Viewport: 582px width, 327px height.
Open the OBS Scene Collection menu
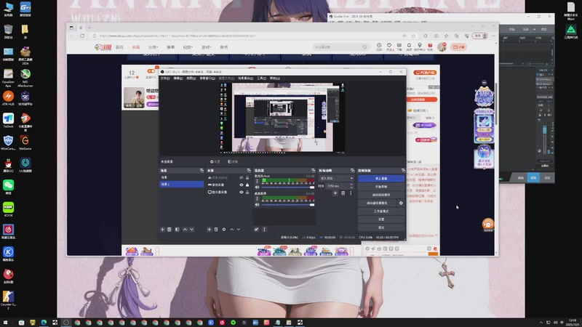pos(245,78)
